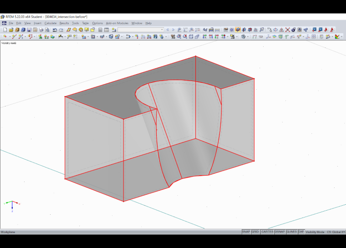This screenshot has width=346, height=248.
Task: Toggle SNAP in the status bar
Action: 246,232
